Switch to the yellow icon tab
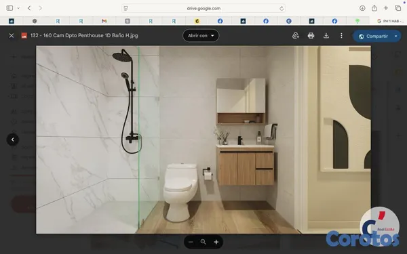This screenshot has width=407, height=254. tap(197, 21)
